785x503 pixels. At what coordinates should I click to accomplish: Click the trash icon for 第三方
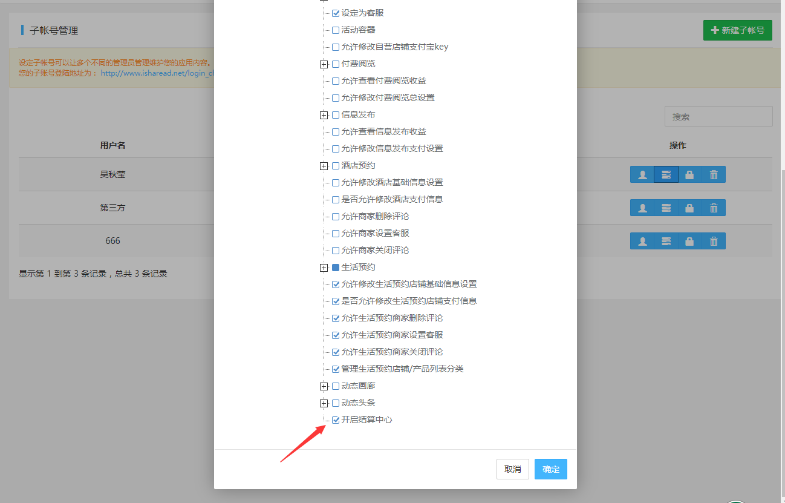pyautogui.click(x=714, y=208)
